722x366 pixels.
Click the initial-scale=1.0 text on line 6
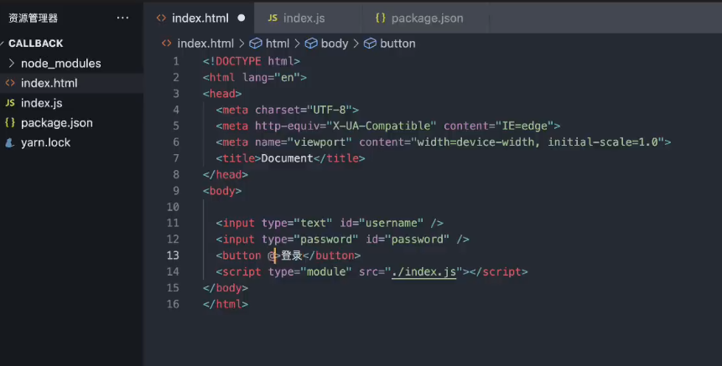click(603, 142)
